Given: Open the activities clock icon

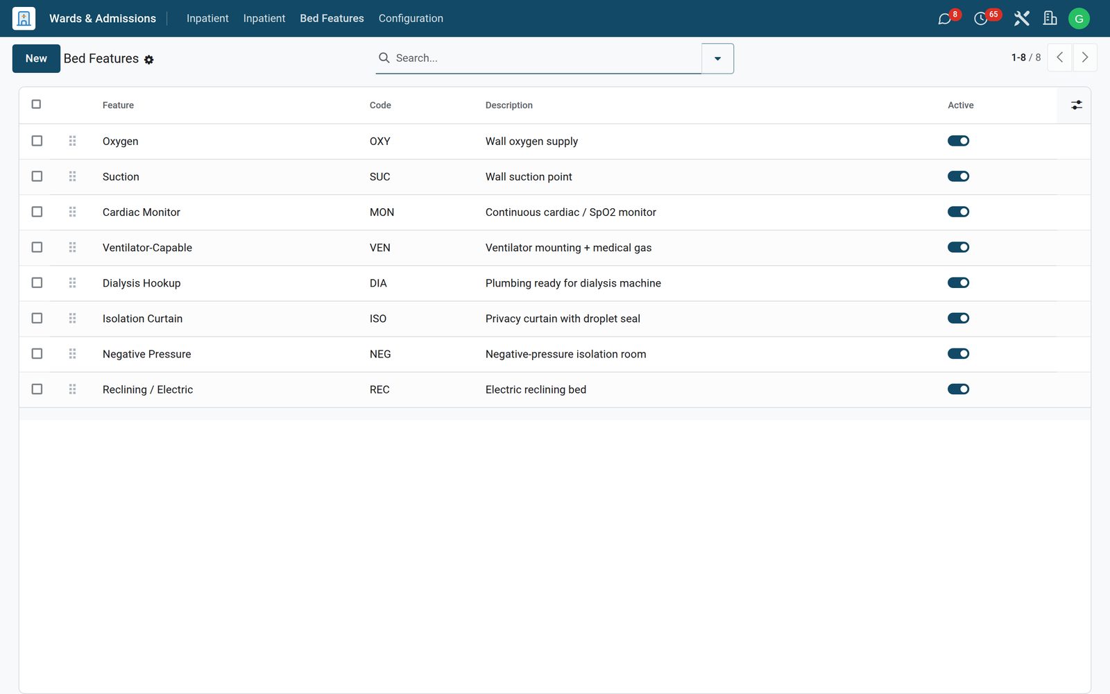Looking at the screenshot, I should click(x=980, y=19).
